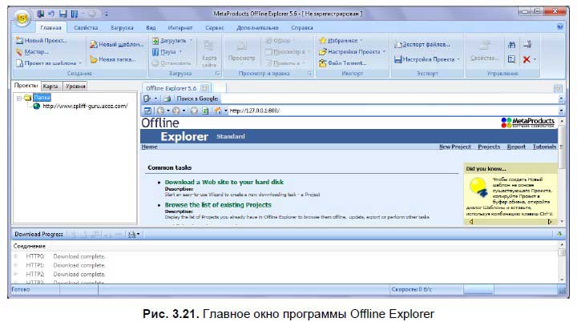The height and width of the screenshot is (322, 577).
Task: Click the Загрузить download button
Action: tap(169, 41)
